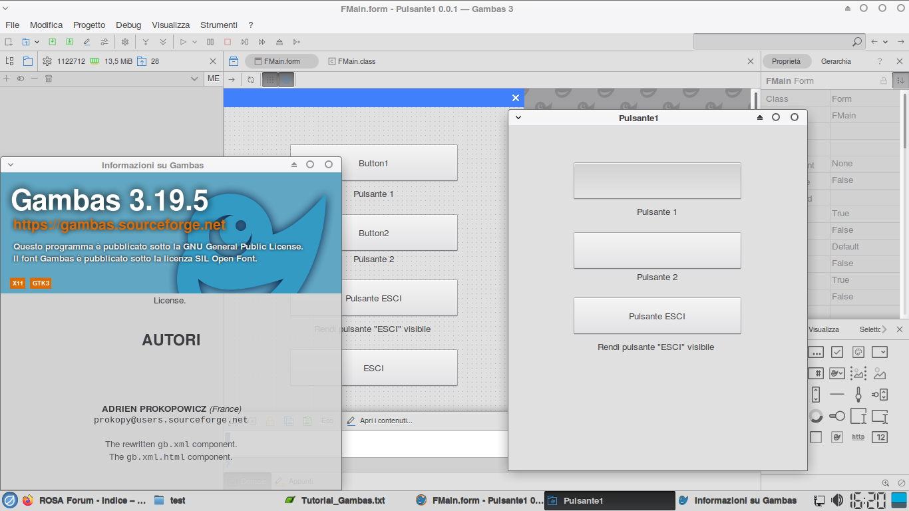The image size is (909, 511).
Task: Switch to the Visualizza toolbox tab
Action: point(824,329)
